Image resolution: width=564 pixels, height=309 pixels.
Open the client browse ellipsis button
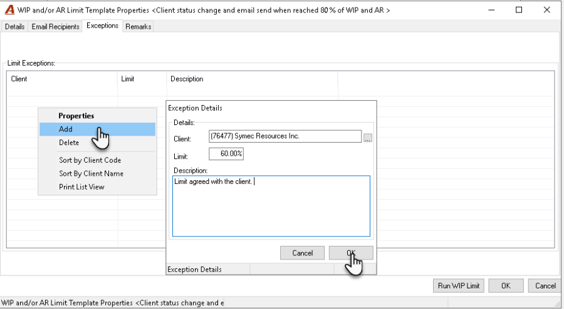(x=367, y=138)
